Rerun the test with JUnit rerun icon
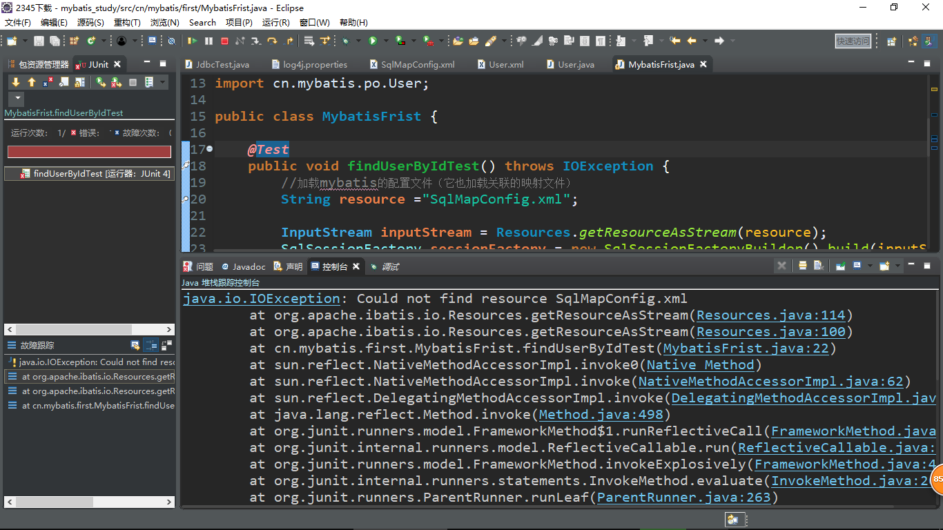Screen dimensions: 943x530 coord(101,82)
